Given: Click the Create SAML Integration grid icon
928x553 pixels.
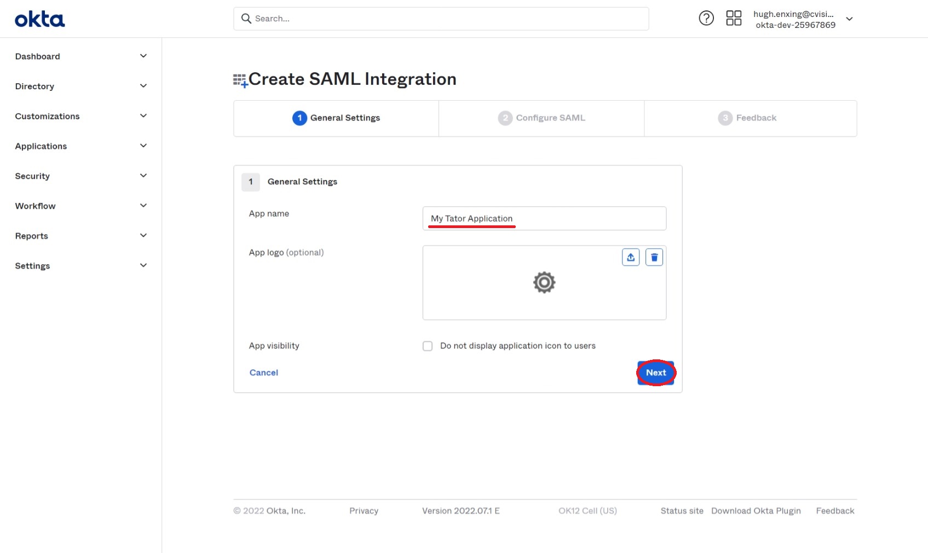Looking at the screenshot, I should point(240,81).
